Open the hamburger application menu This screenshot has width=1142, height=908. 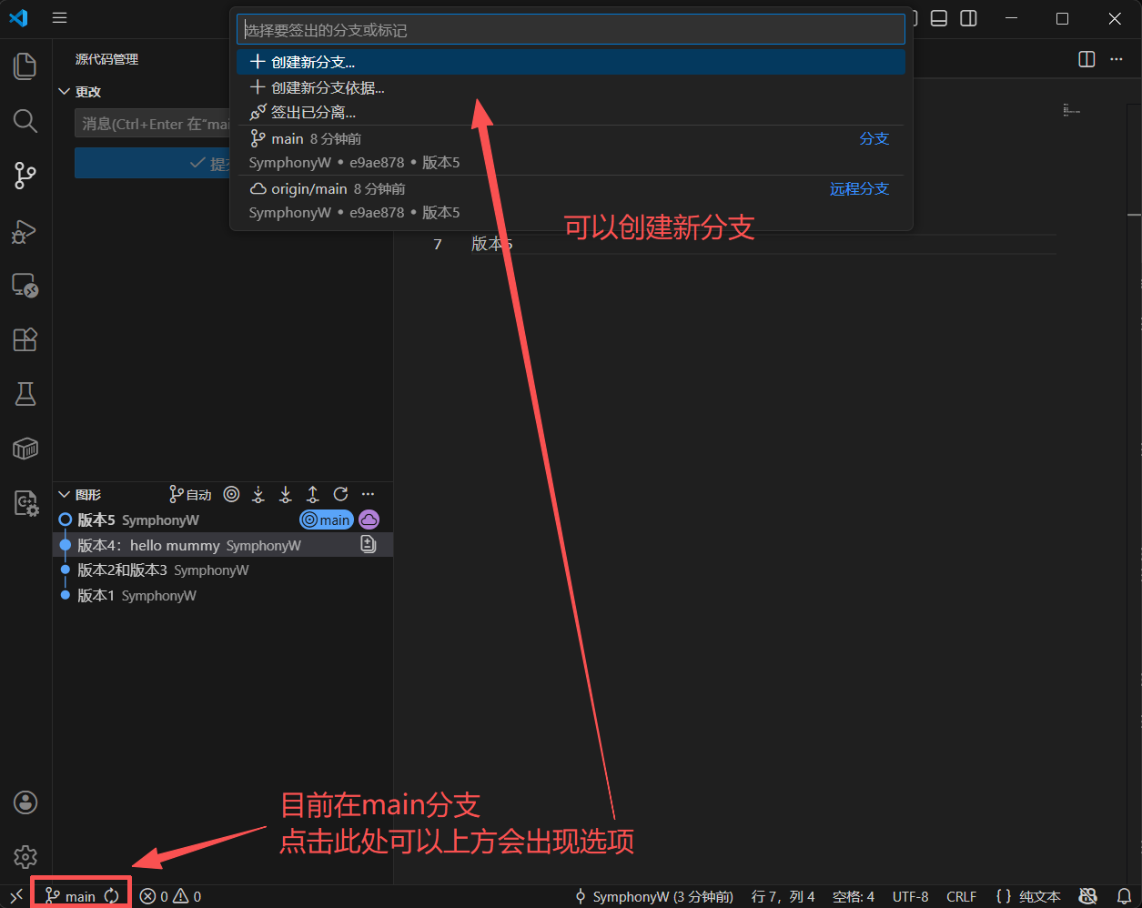pyautogui.click(x=60, y=18)
